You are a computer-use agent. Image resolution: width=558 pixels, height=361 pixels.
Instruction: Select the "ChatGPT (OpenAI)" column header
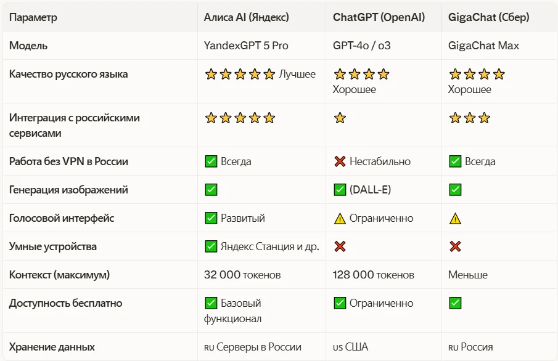coord(379,17)
